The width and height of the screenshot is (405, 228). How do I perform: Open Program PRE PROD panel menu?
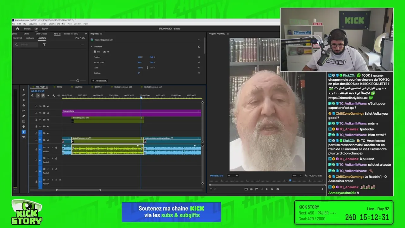point(228,34)
